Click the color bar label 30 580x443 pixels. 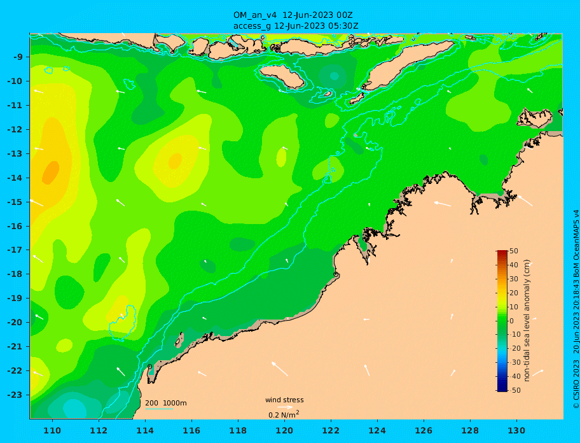pos(514,279)
